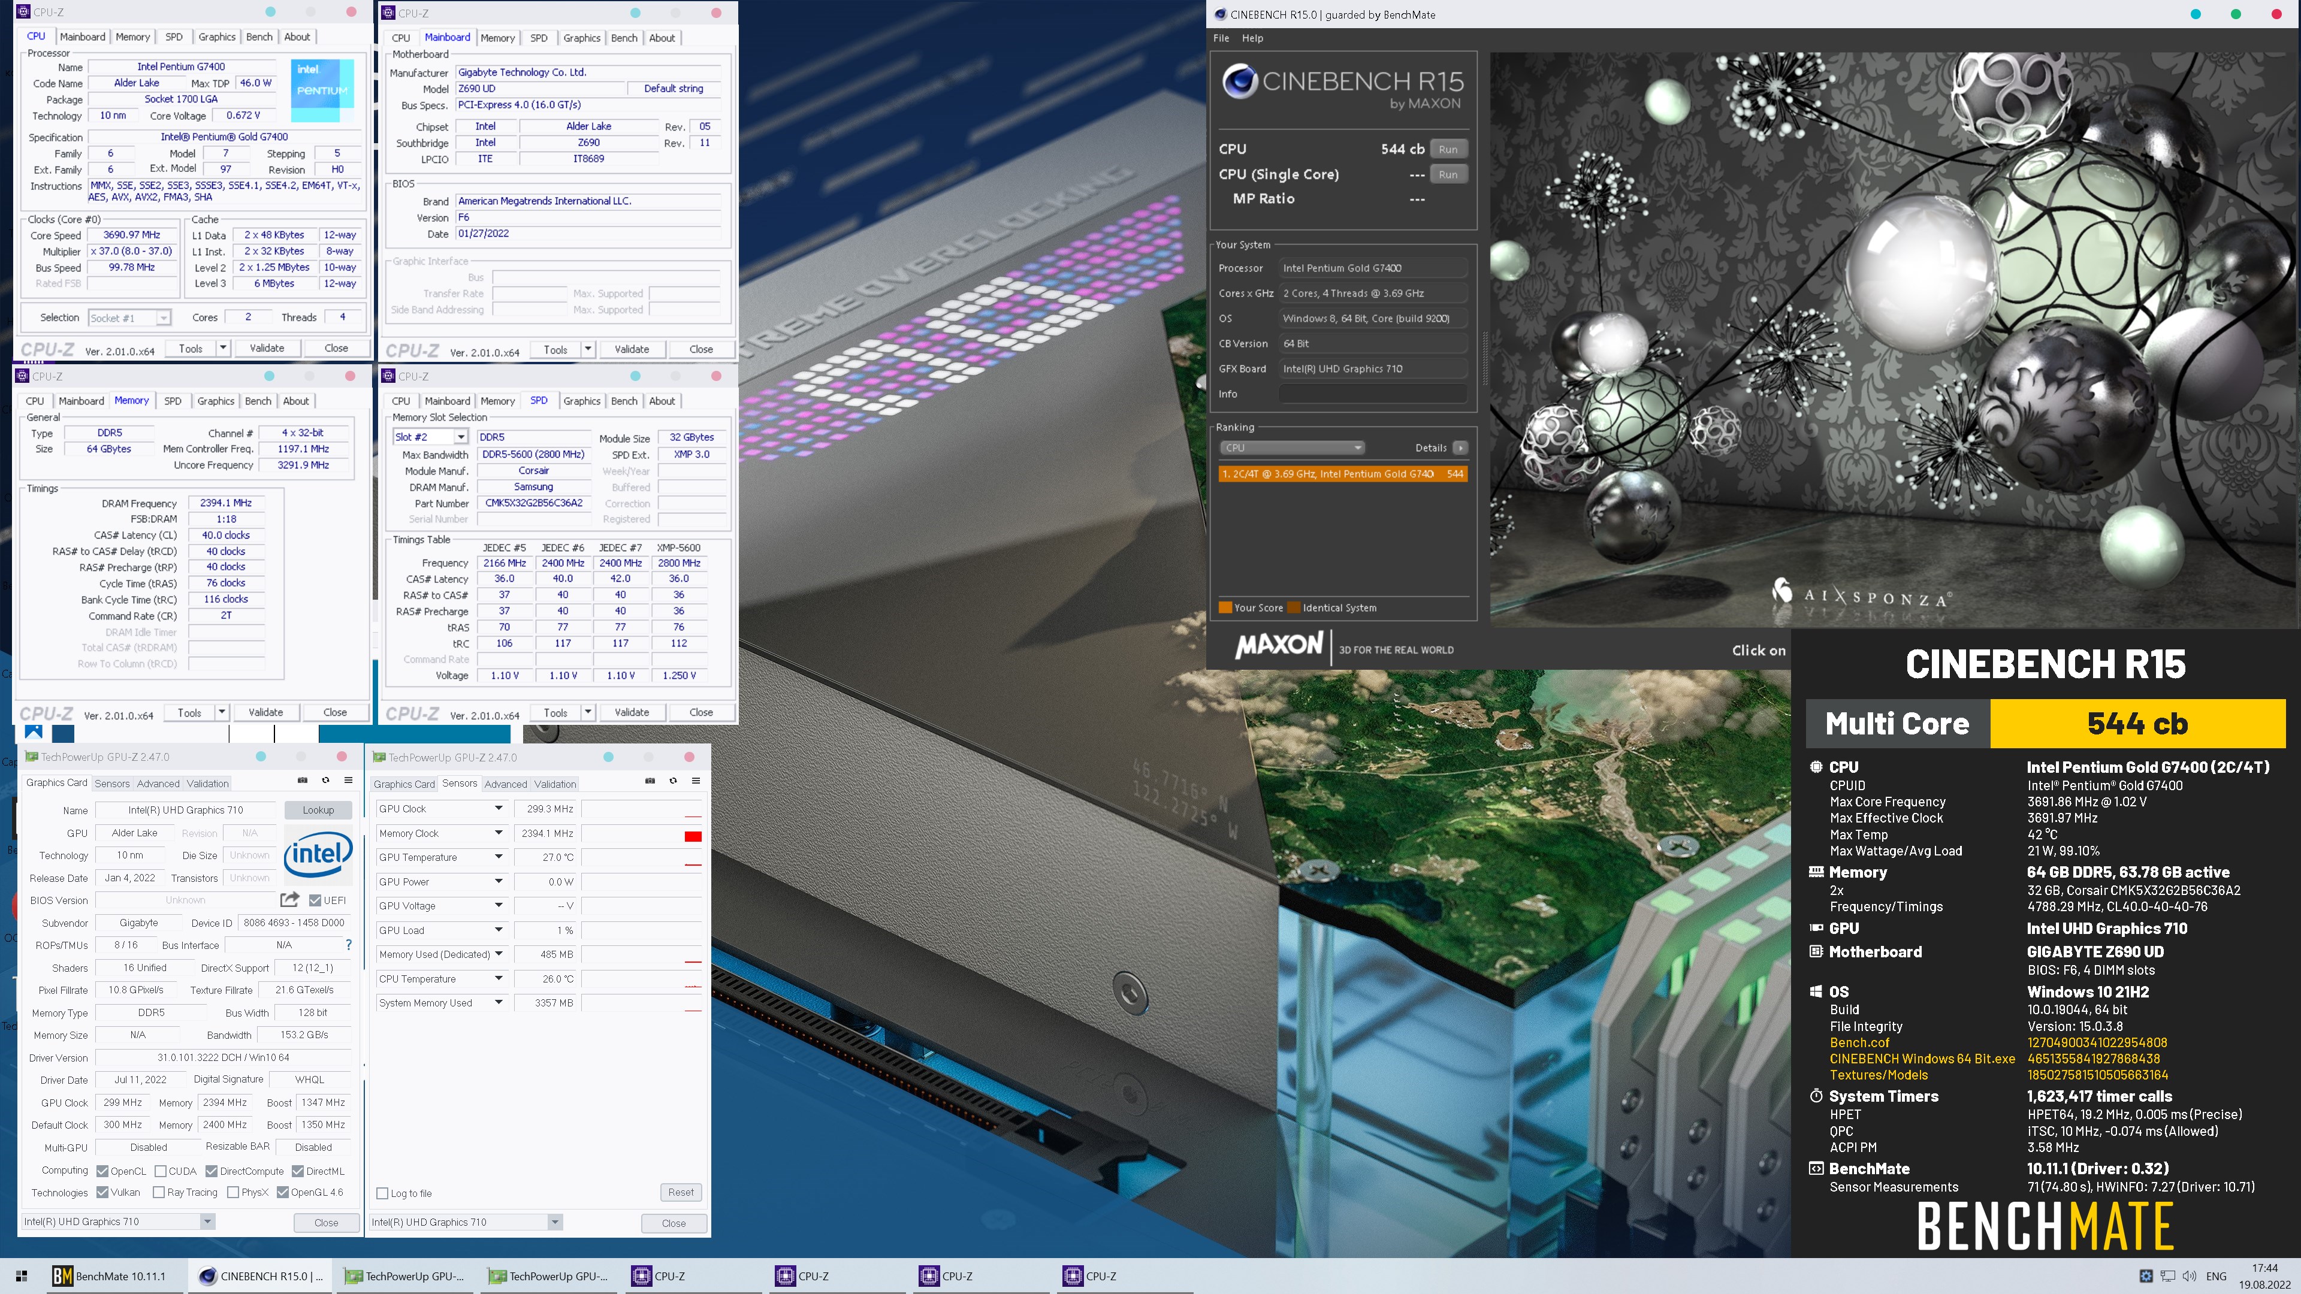Click BIOS export share icon in GPU-Z
Viewport: 2301px width, 1294px height.
[x=289, y=899]
